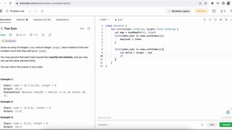Pick a random problem with shuffle icon

pyautogui.click(x=42, y=11)
